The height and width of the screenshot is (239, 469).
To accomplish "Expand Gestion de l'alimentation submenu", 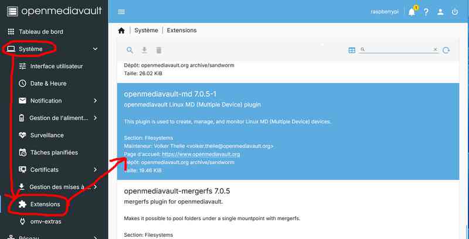I will point(96,118).
